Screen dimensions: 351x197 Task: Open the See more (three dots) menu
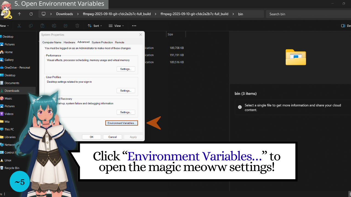134,26
